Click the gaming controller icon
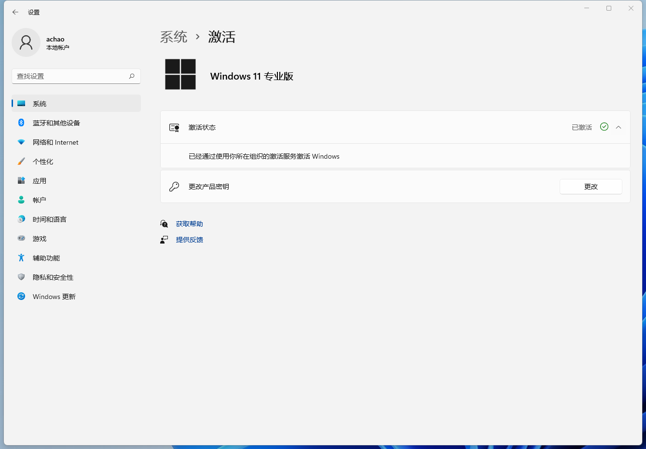The width and height of the screenshot is (646, 449). pos(21,238)
